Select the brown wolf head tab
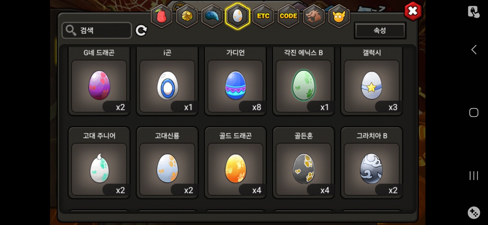The image size is (488, 225). 314,16
